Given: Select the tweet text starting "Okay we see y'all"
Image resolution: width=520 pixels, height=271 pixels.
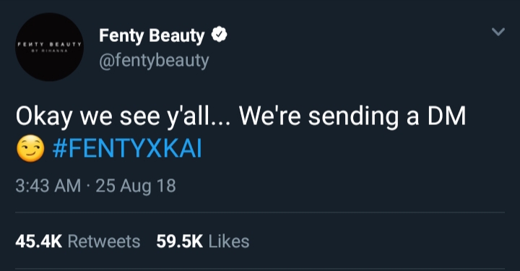Looking at the screenshot, I should click(x=240, y=132).
